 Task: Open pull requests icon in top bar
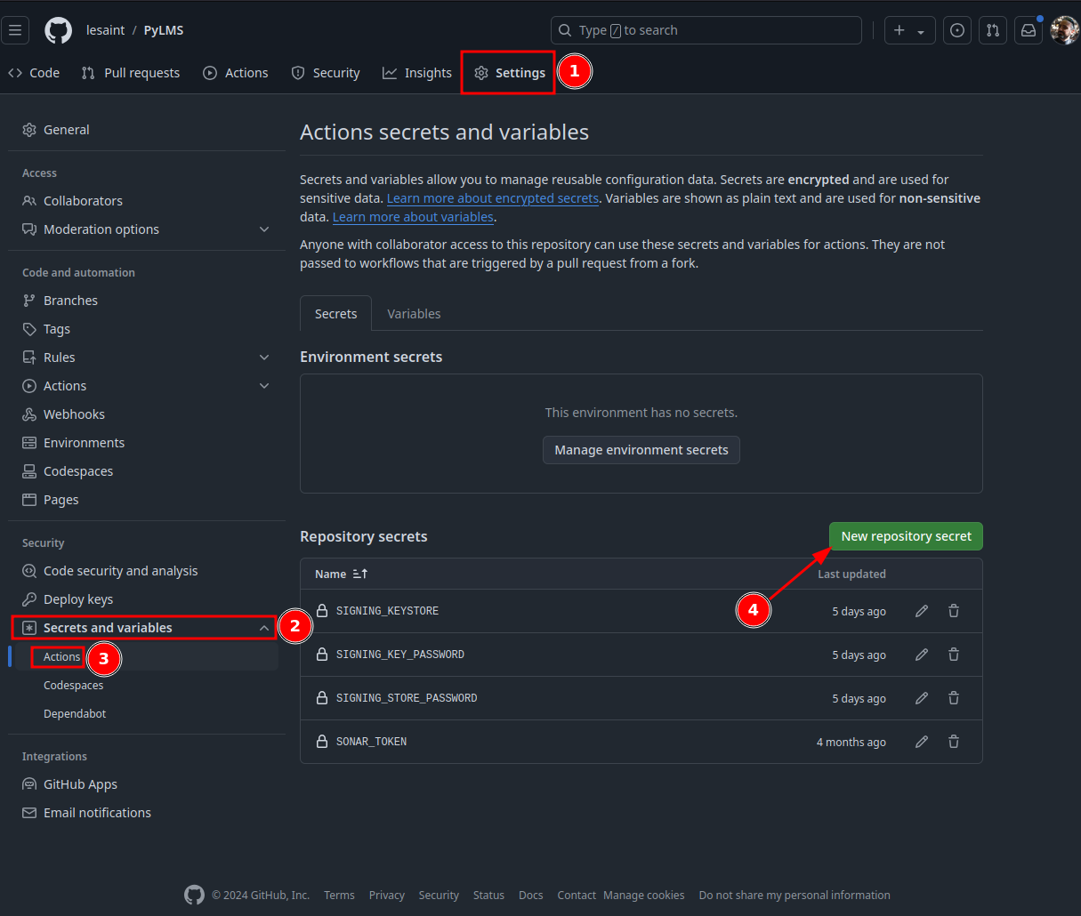pos(993,30)
